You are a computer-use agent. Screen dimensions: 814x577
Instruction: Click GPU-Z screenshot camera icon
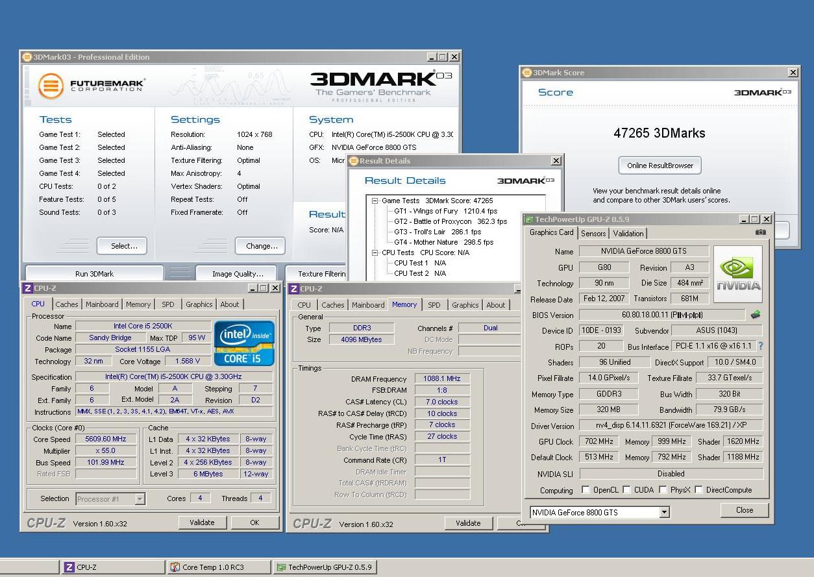point(761,232)
